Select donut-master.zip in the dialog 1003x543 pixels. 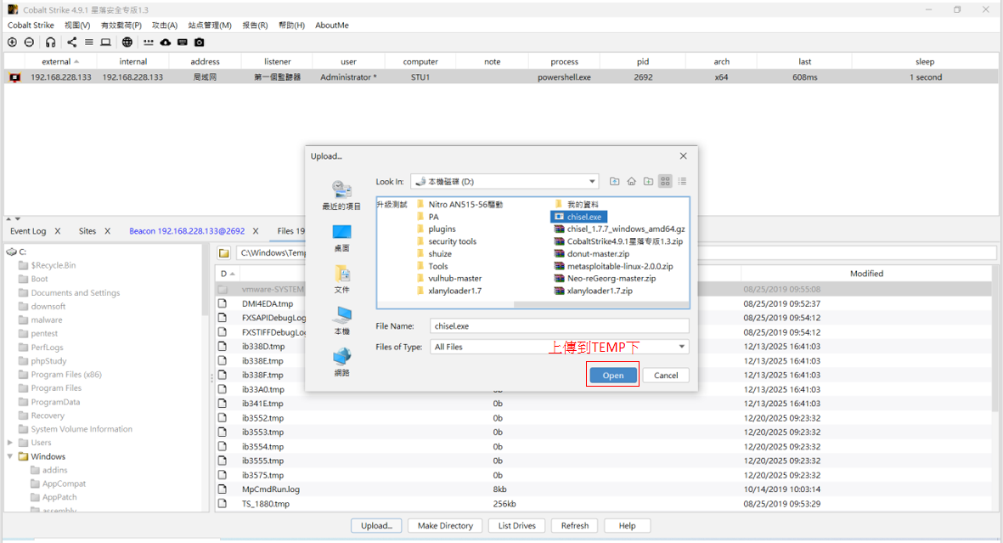point(592,253)
